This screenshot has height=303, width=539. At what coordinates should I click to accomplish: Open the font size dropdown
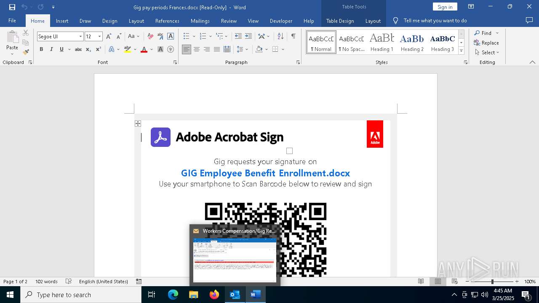[x=99, y=37]
